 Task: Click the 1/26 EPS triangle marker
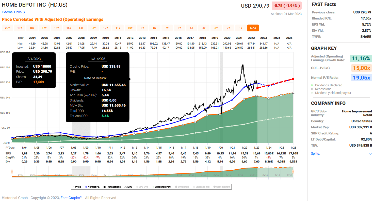pyautogui.click(x=293, y=93)
